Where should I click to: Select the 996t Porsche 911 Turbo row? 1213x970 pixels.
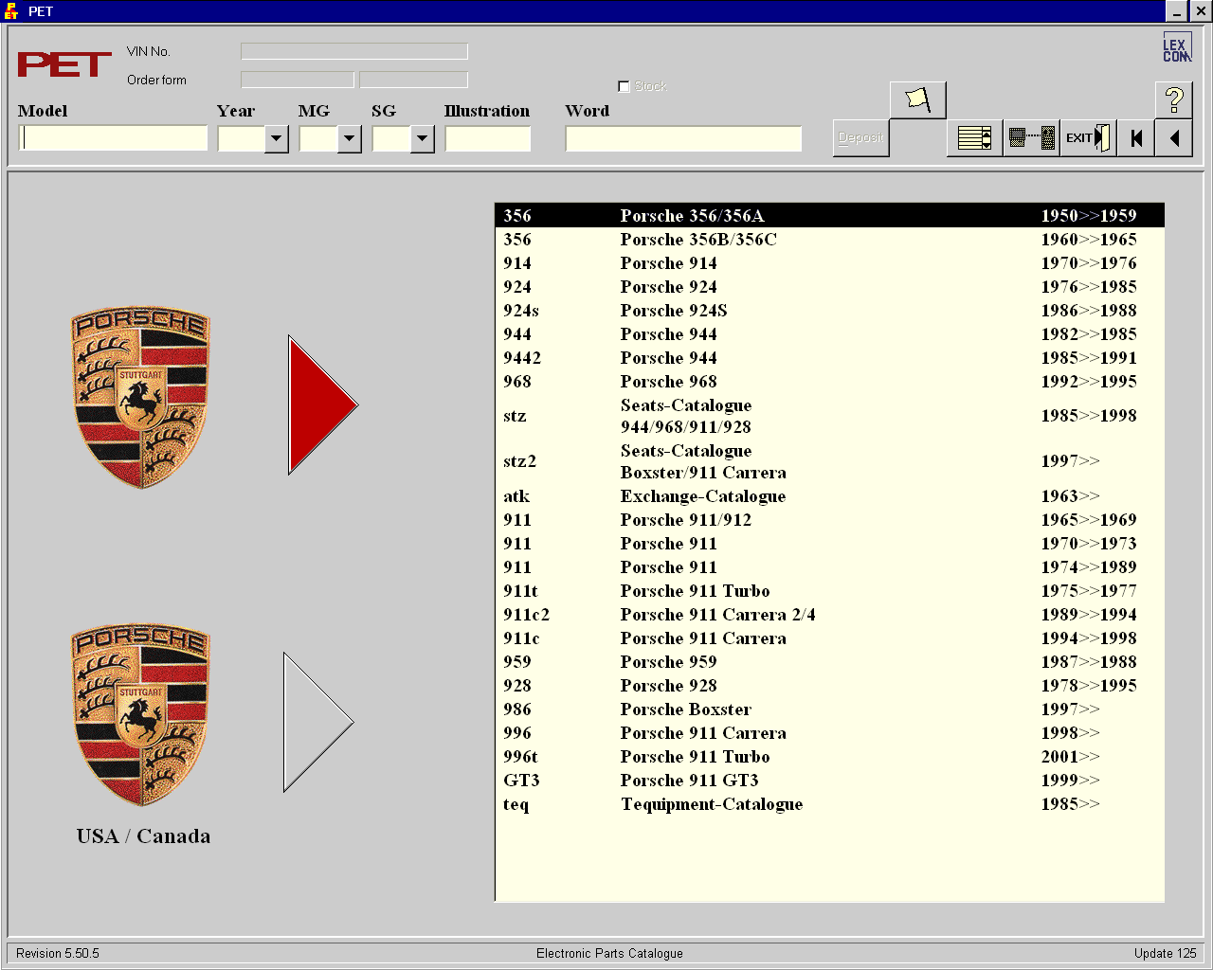click(x=829, y=757)
